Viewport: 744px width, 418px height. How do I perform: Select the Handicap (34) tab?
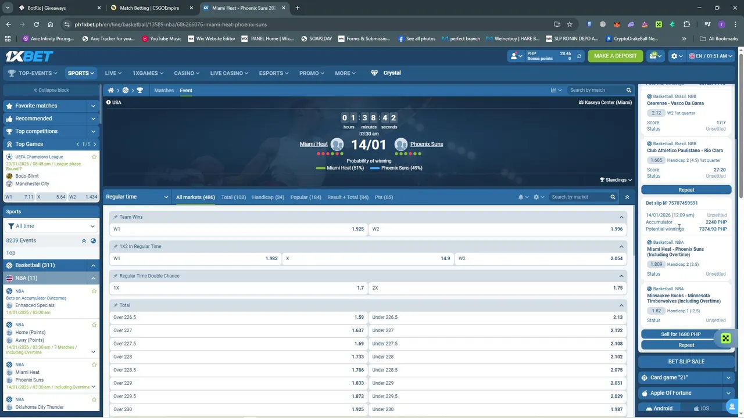268,197
